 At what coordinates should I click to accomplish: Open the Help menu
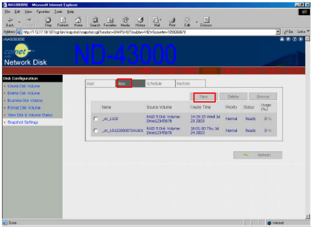(70, 12)
